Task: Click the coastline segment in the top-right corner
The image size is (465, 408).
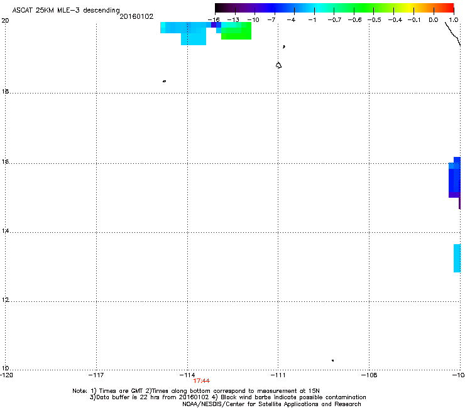Action: click(x=453, y=34)
